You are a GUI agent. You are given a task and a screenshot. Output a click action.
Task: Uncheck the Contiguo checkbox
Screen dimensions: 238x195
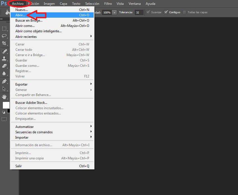click(x=166, y=12)
